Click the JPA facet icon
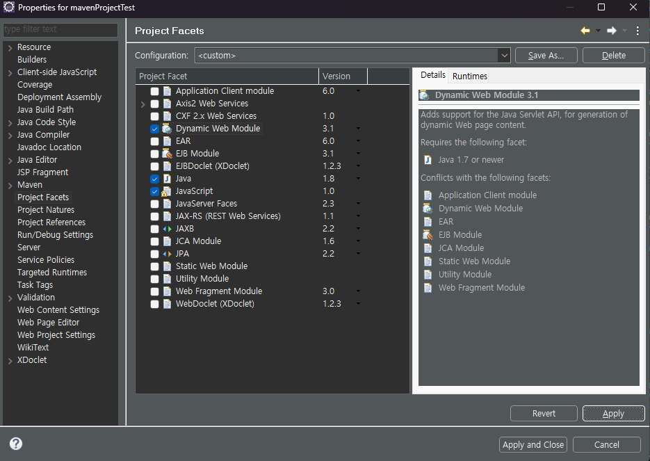The height and width of the screenshot is (461, 650). click(x=167, y=254)
